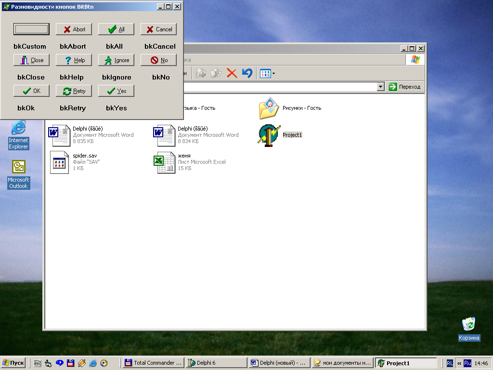
Task: Click the Windows flag logo in Explorer
Action: 415,59
